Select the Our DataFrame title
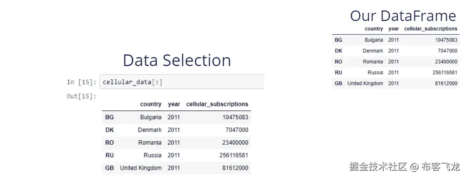The height and width of the screenshot is (178, 466). (x=403, y=16)
